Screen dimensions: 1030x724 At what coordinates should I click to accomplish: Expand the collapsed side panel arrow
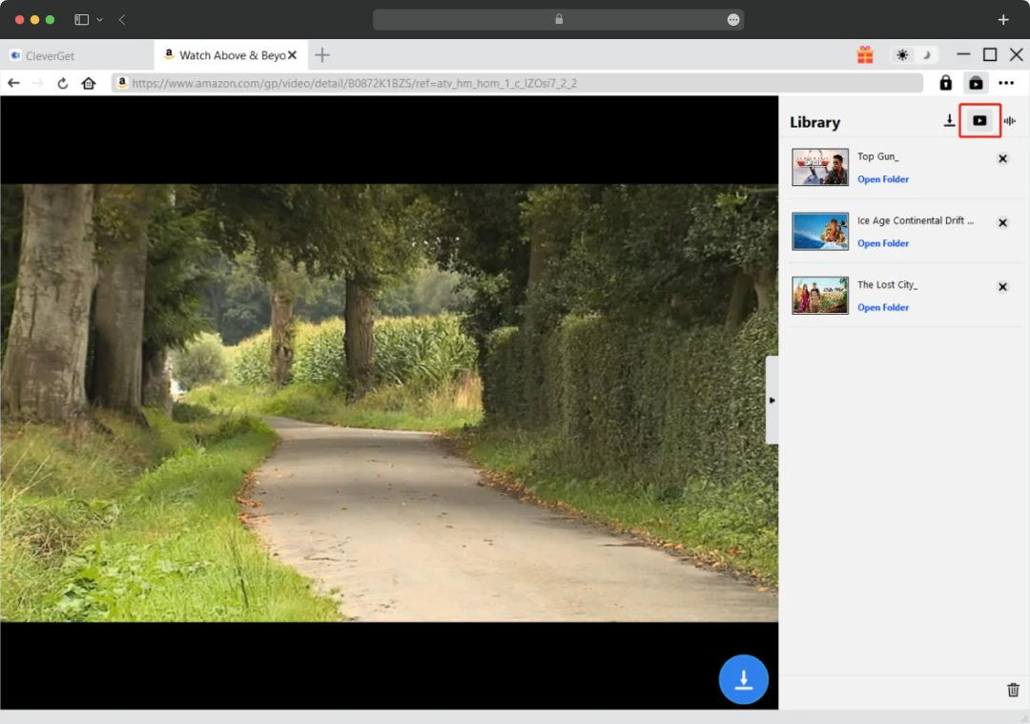(772, 401)
